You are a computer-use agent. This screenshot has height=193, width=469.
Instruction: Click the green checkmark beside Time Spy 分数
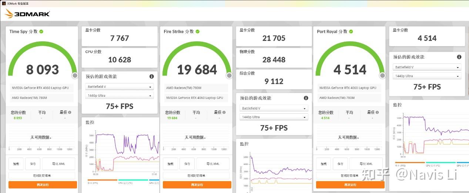(41, 31)
